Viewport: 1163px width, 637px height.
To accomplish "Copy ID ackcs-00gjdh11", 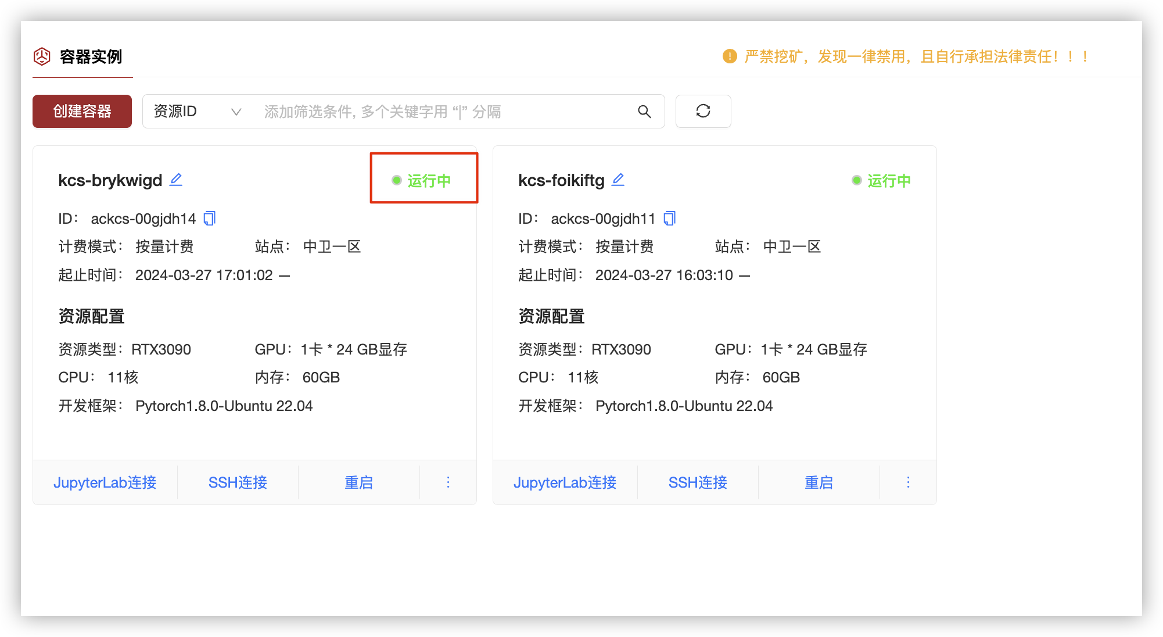I will [670, 219].
